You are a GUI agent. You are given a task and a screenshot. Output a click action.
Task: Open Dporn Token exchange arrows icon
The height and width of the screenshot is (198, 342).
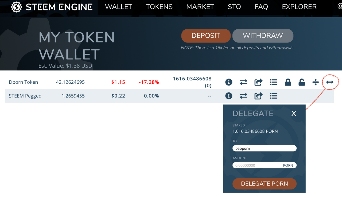[x=243, y=82]
